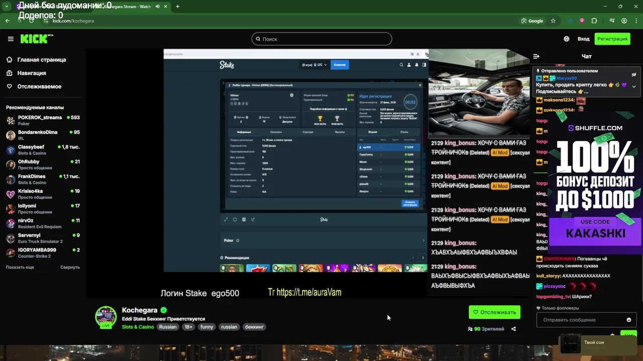643x361 pixels.
Task: Click the browser address bar URL
Action: (73, 21)
